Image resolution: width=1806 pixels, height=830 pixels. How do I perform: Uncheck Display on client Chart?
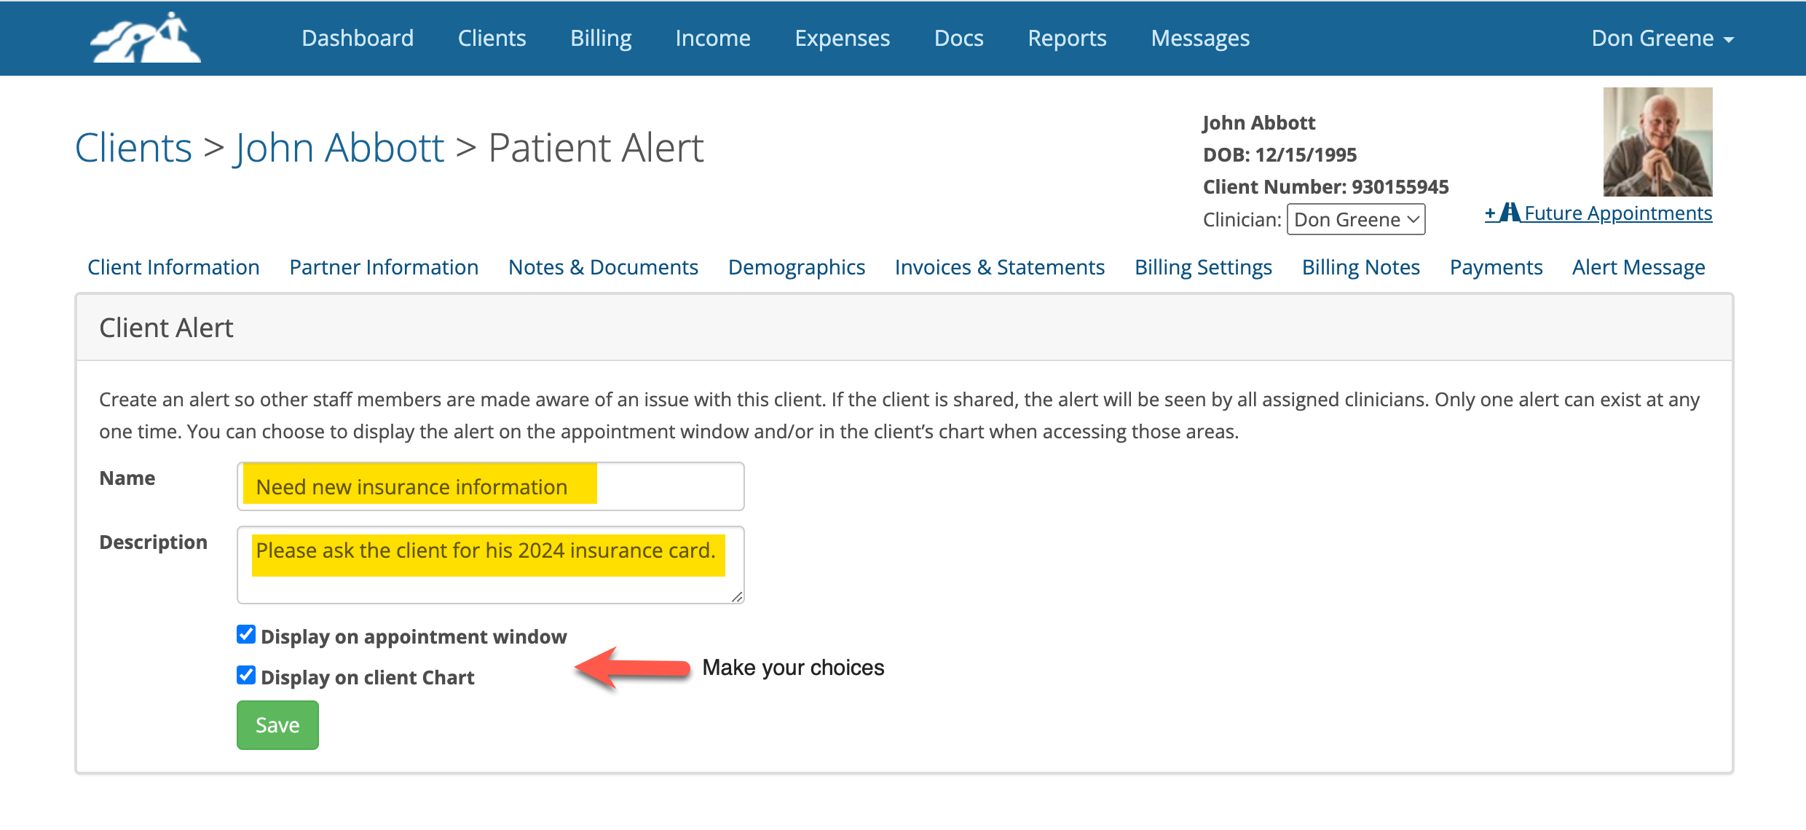click(x=246, y=675)
